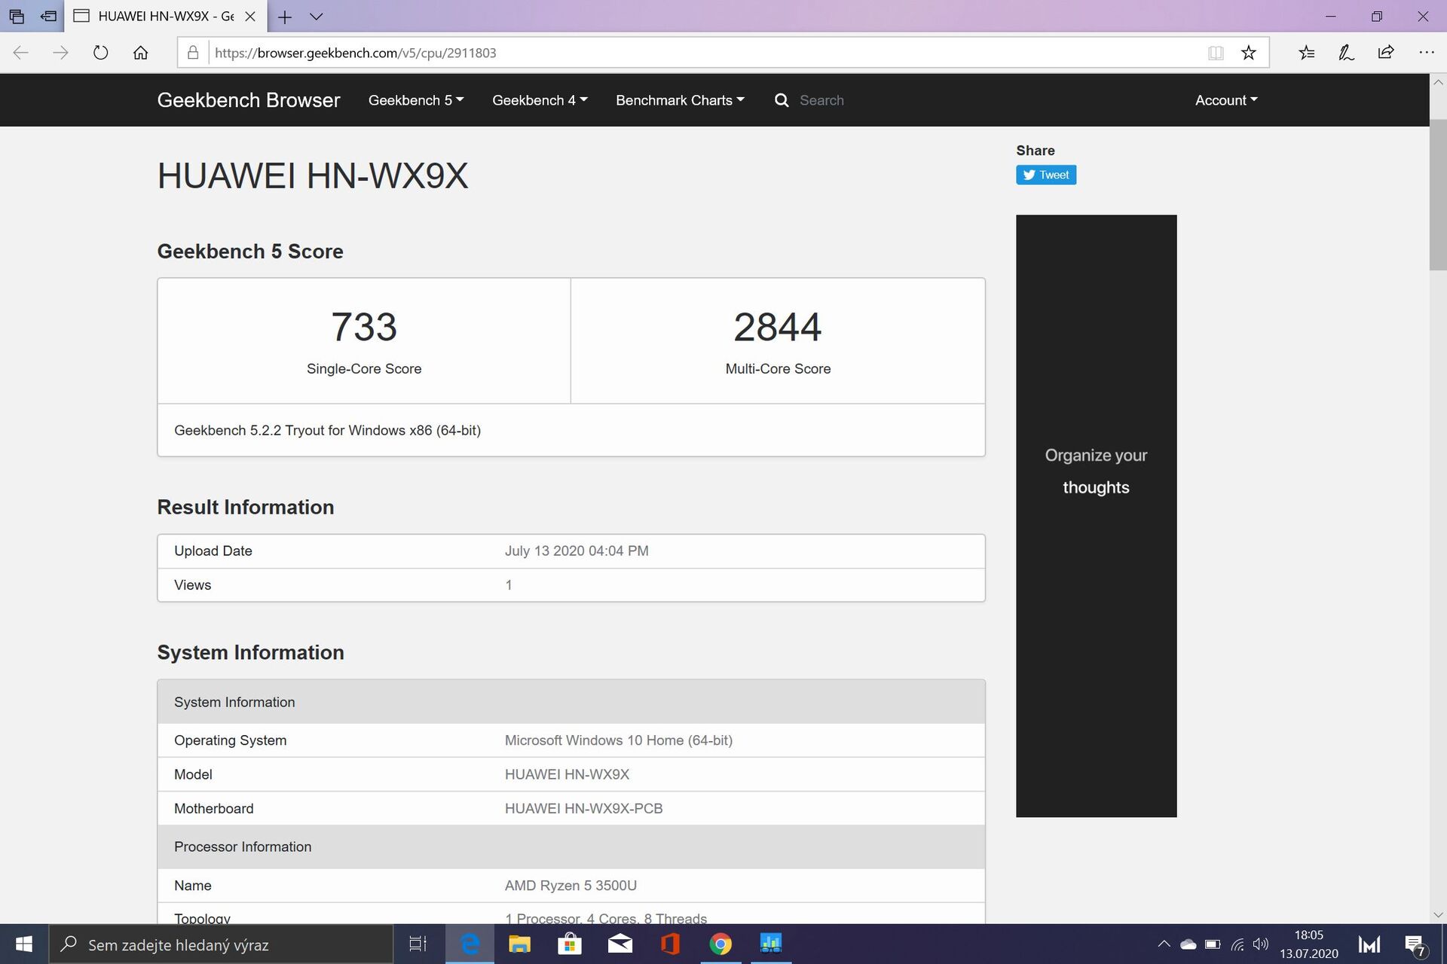Viewport: 1447px width, 964px height.
Task: Open Google Chrome from taskbar
Action: click(x=720, y=944)
